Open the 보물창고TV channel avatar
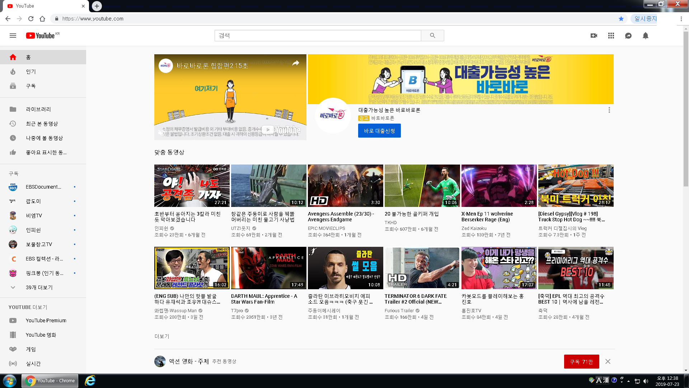Image resolution: width=689 pixels, height=388 pixels. [x=13, y=244]
